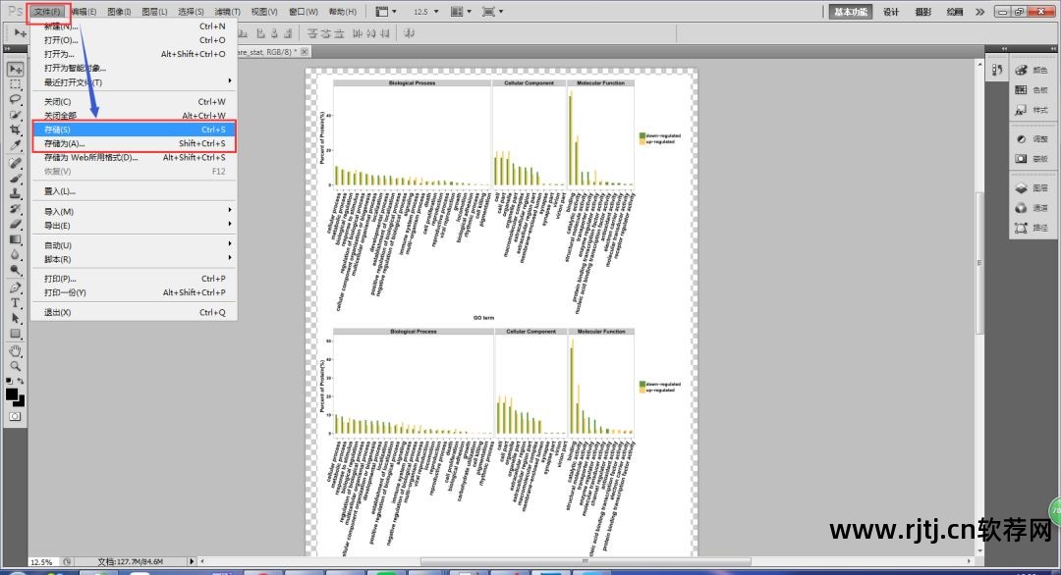Switch to the 设计 workspace
Screen dimensions: 1061x575
coord(890,12)
